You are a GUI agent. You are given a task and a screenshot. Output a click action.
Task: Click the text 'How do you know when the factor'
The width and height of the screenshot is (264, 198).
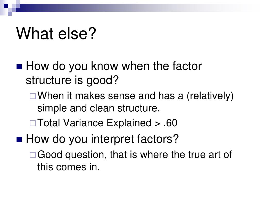pos(114,66)
